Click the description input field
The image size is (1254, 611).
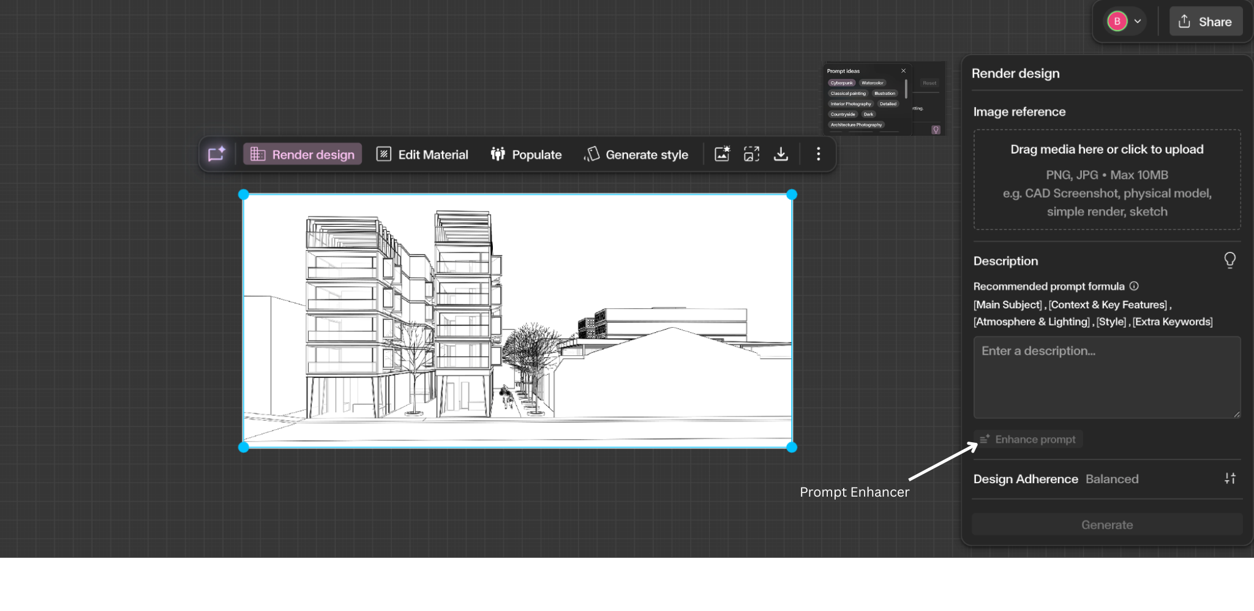click(x=1106, y=377)
